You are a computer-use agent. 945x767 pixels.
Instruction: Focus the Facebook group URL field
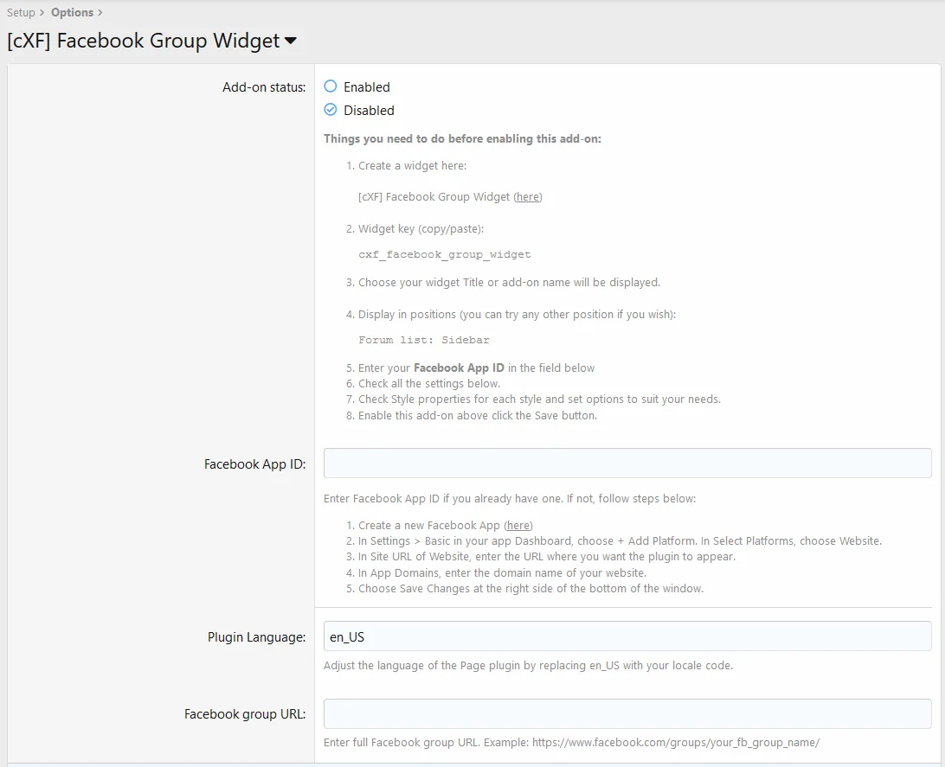[x=627, y=714]
